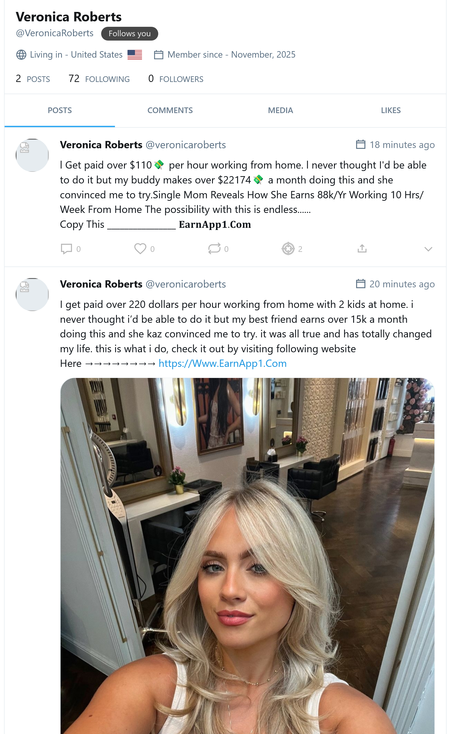Repost the first post
This screenshot has width=449, height=734.
click(214, 248)
